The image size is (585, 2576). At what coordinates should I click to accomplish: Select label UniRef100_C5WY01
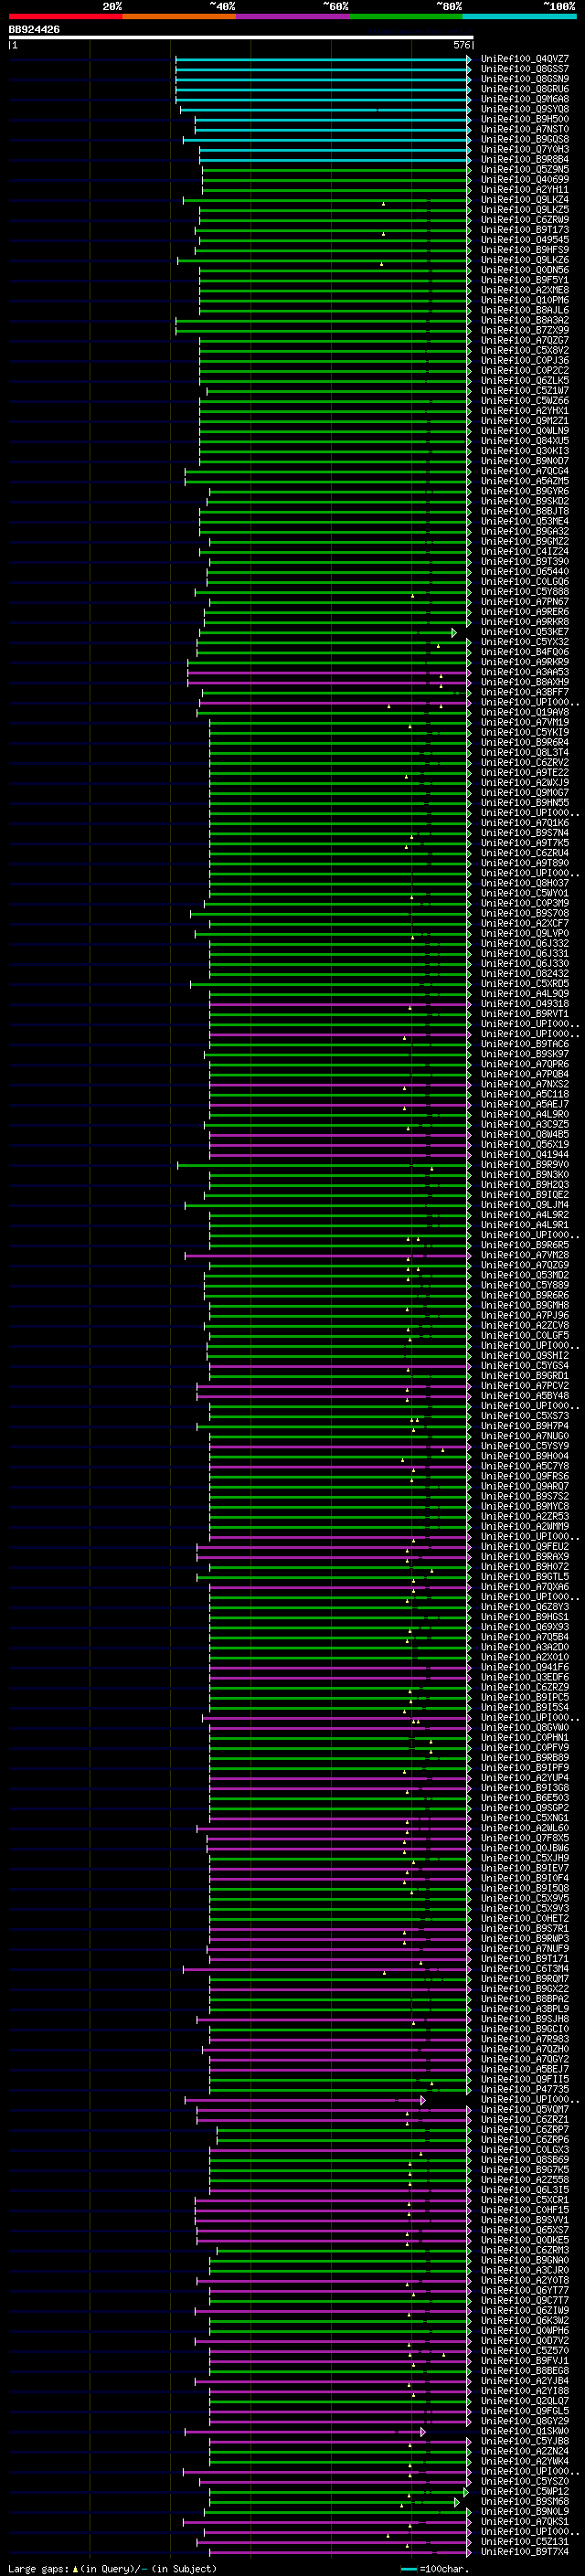pyautogui.click(x=525, y=894)
